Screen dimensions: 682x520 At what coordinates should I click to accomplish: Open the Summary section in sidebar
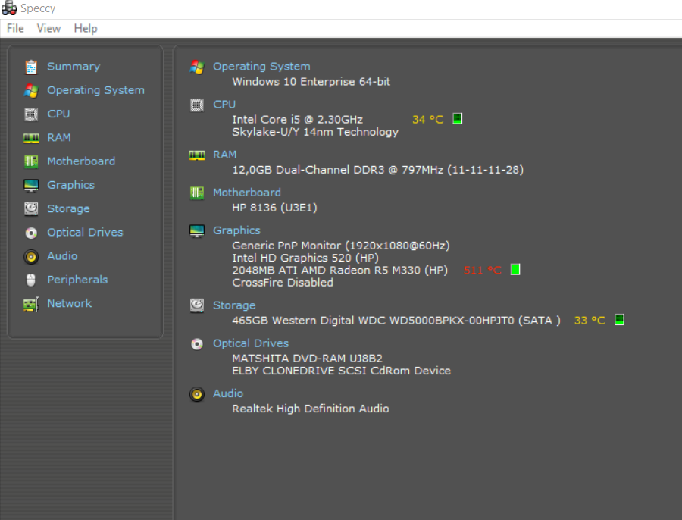coord(74,67)
